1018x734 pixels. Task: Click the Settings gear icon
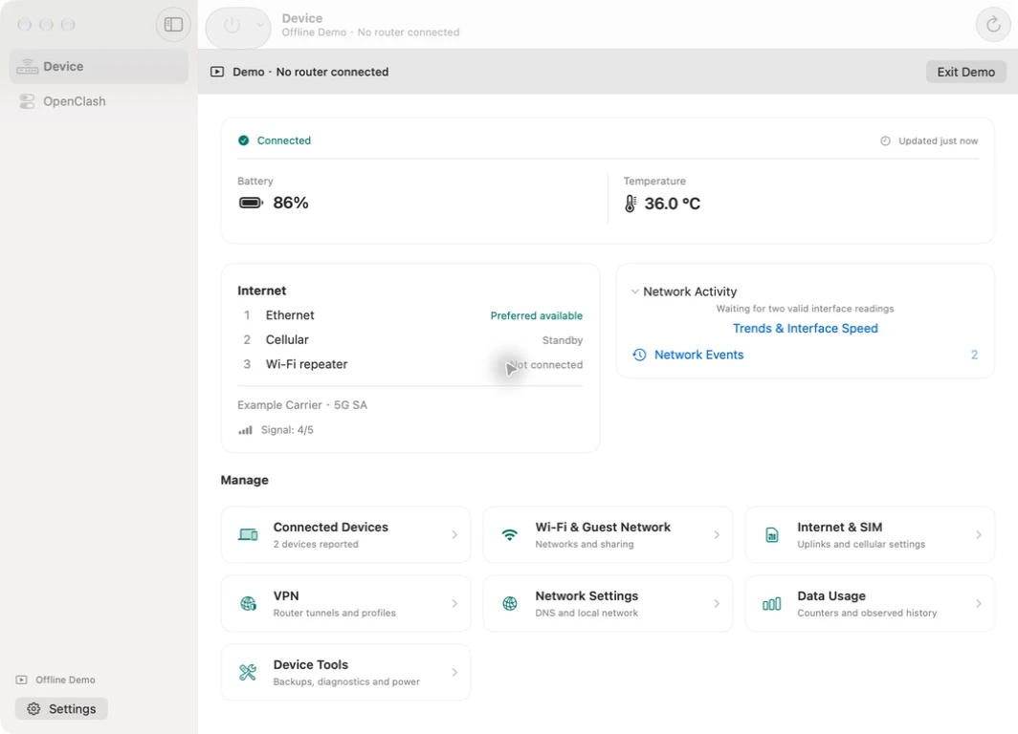tap(33, 709)
